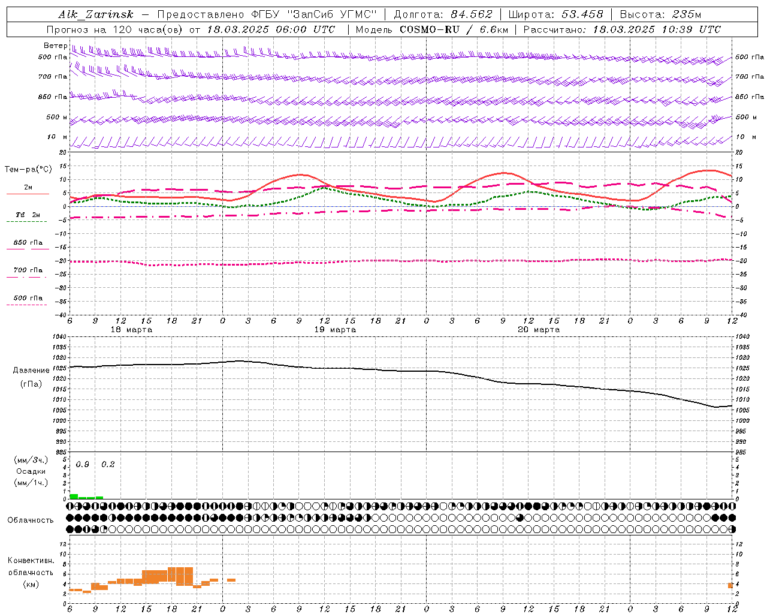Select the (мм/1ч.) precipitation unit label
Screen dimensions: 767x614
pyautogui.click(x=31, y=483)
